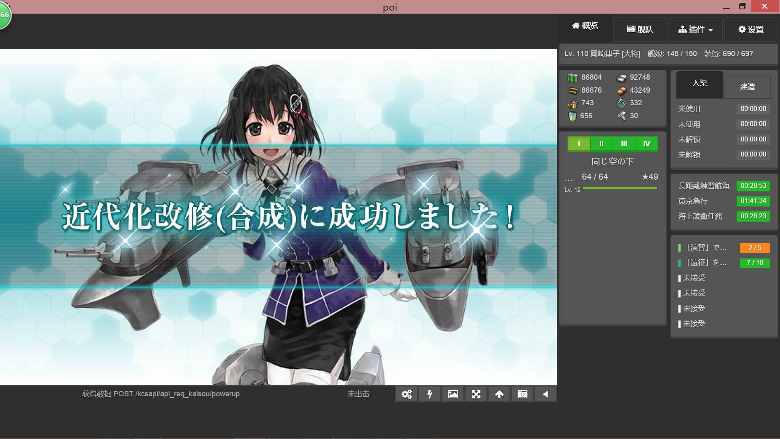The width and height of the screenshot is (780, 439).
Task: Select fleet IV button
Action: pyautogui.click(x=646, y=144)
